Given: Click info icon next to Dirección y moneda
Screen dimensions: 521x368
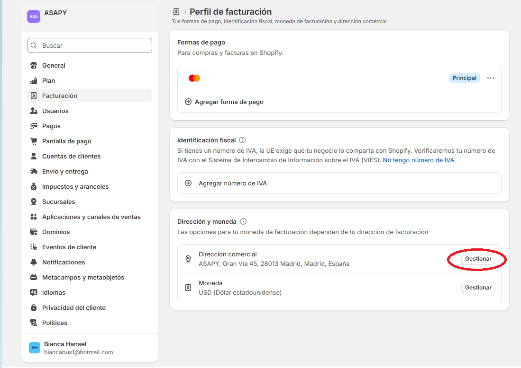Looking at the screenshot, I should [x=243, y=221].
